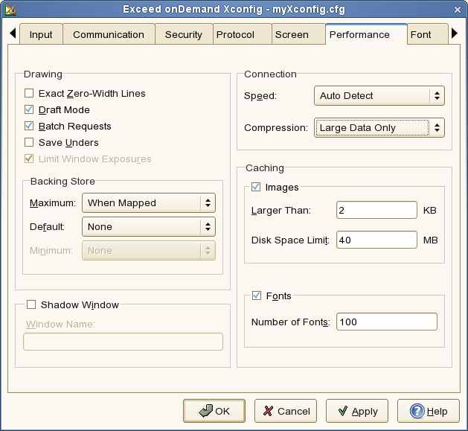The width and height of the screenshot is (468, 431).
Task: Expand the Compression dropdown
Action: tap(379, 128)
